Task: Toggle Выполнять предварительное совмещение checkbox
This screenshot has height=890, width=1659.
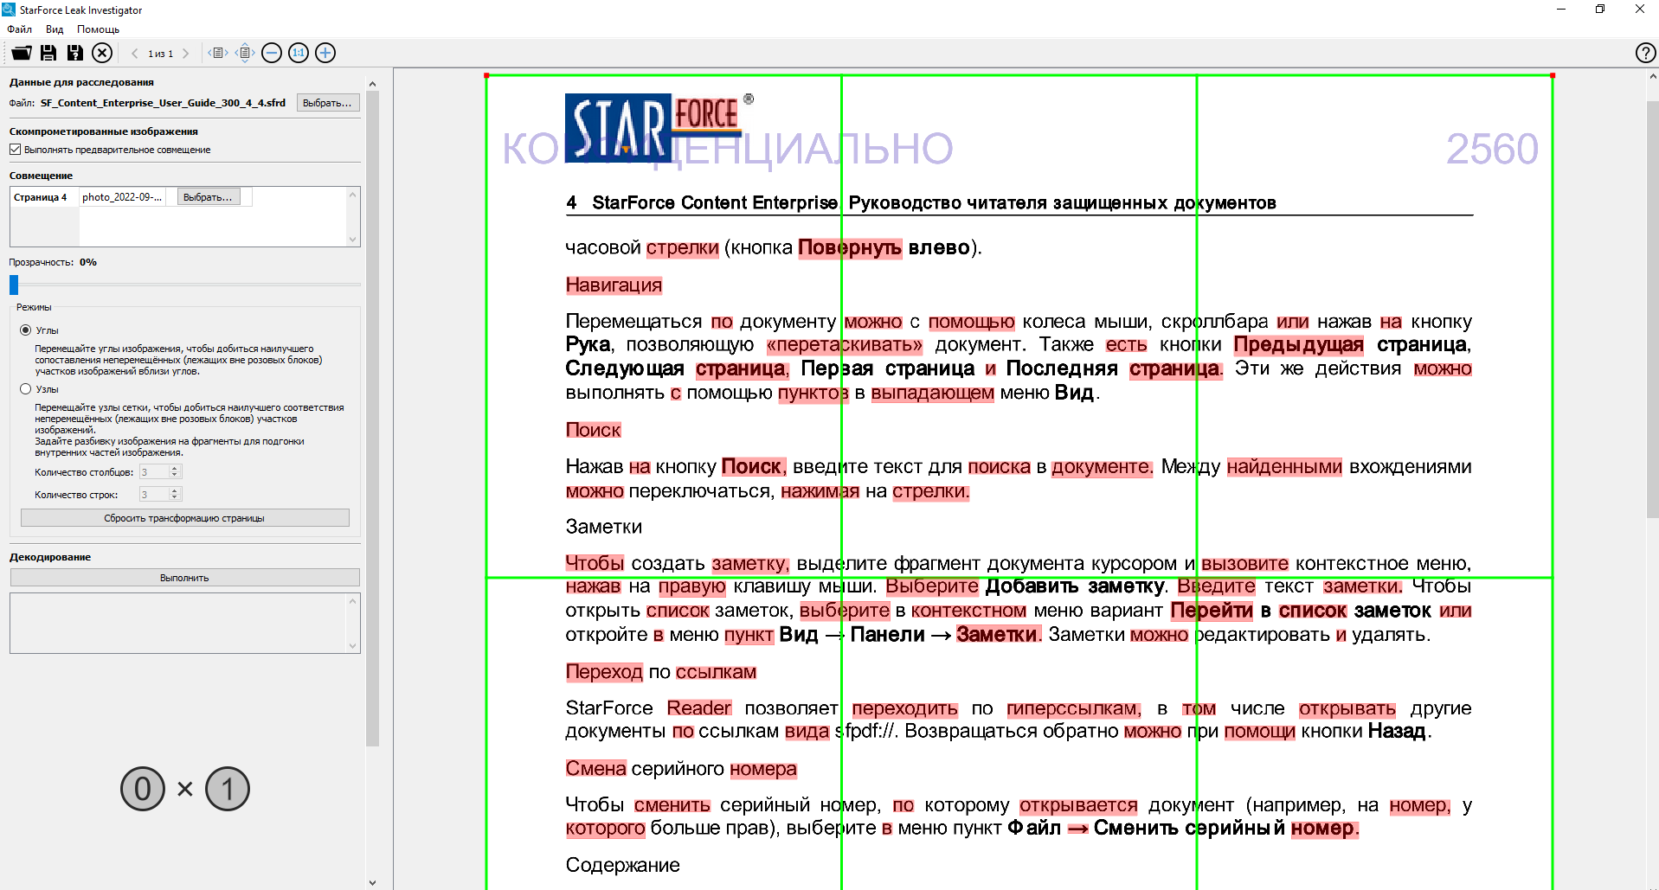Action: coord(15,150)
